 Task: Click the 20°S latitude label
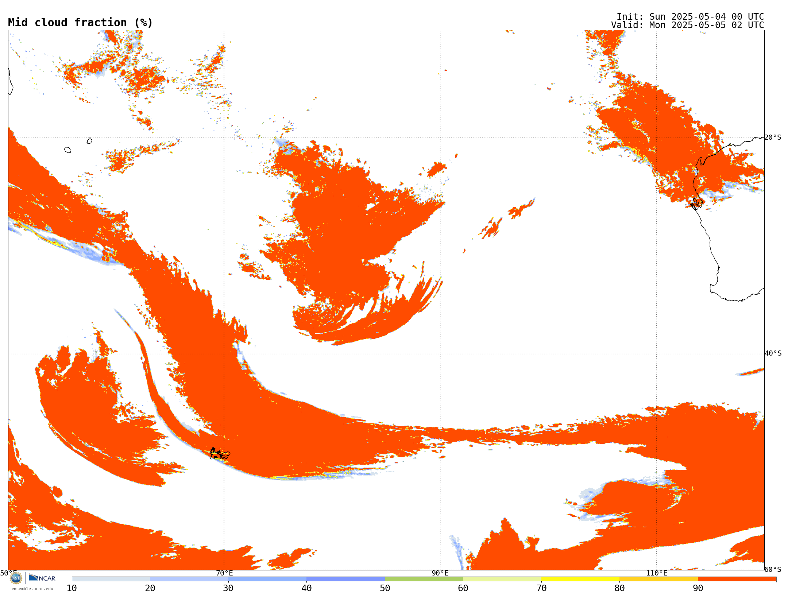pyautogui.click(x=773, y=137)
